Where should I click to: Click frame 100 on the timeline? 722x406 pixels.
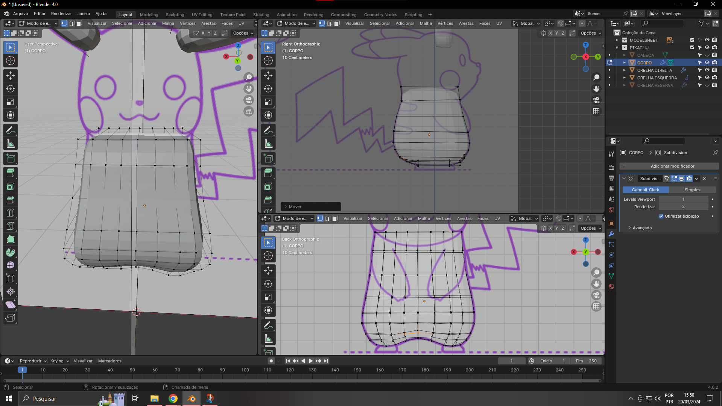245,370
